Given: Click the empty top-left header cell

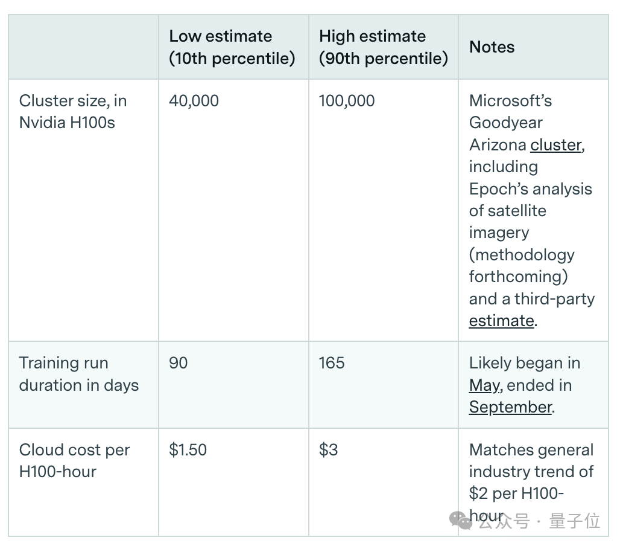Looking at the screenshot, I should click(83, 47).
